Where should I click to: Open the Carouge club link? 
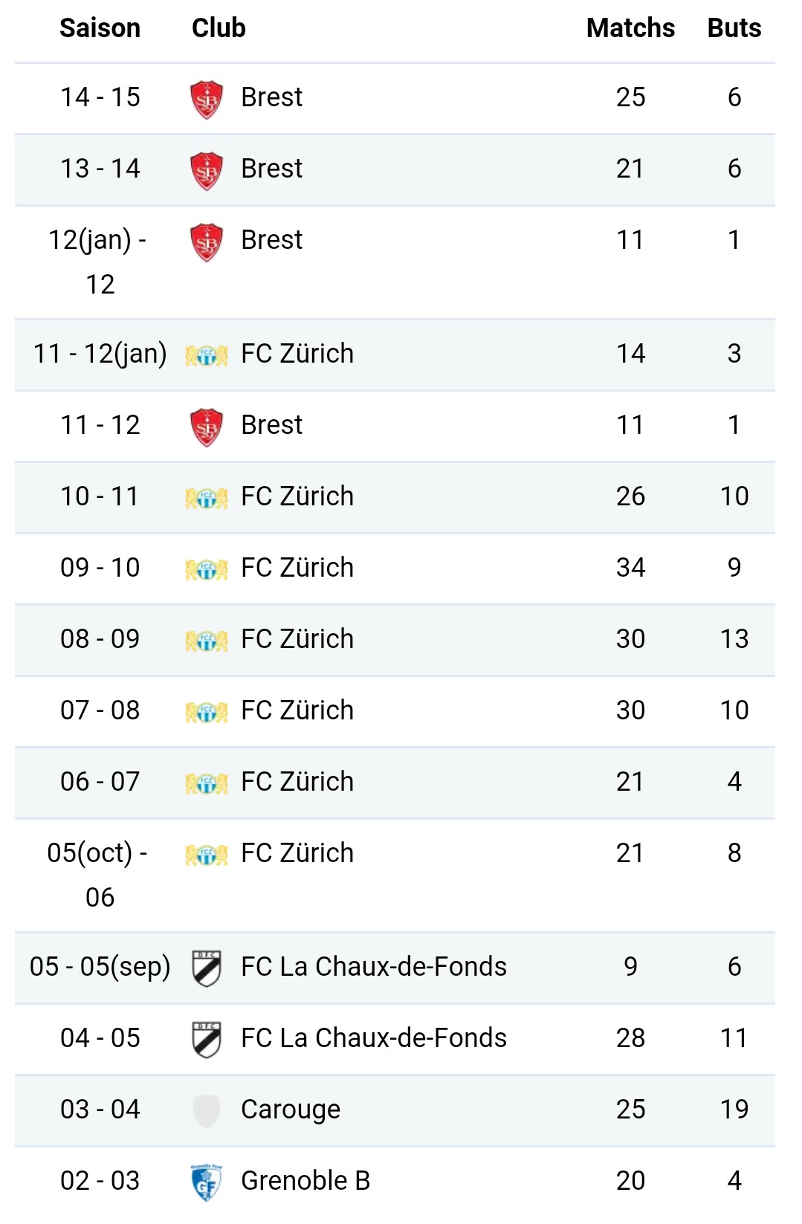(290, 1110)
